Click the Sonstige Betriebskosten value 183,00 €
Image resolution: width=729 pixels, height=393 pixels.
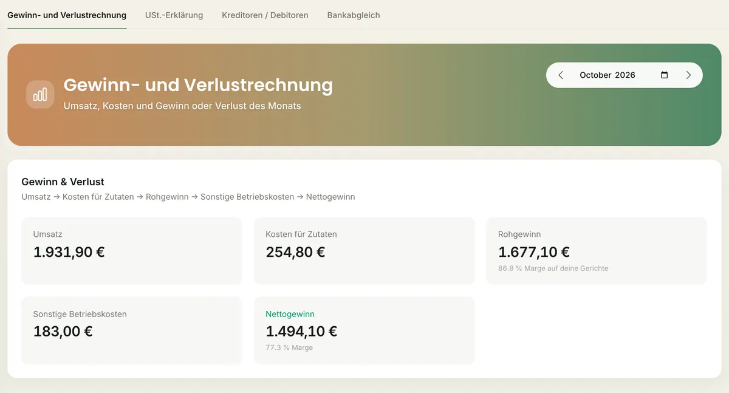pos(63,332)
